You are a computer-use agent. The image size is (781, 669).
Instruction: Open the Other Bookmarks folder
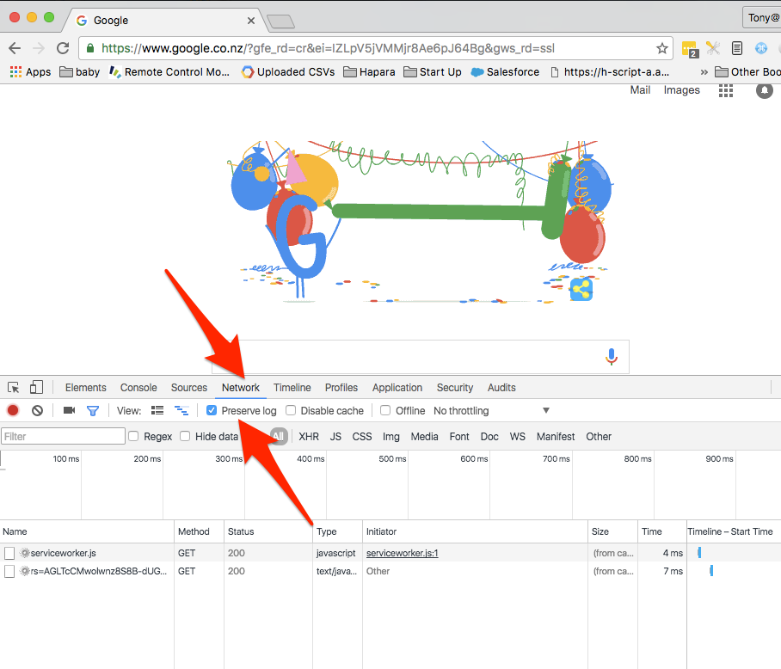pos(747,72)
